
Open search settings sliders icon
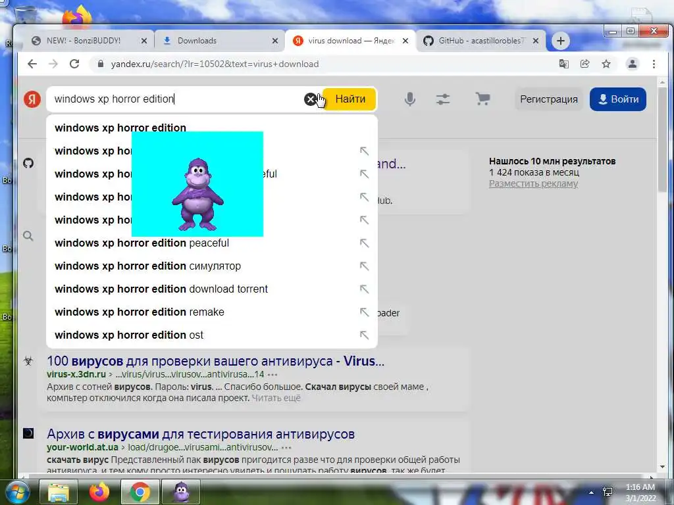tap(443, 99)
